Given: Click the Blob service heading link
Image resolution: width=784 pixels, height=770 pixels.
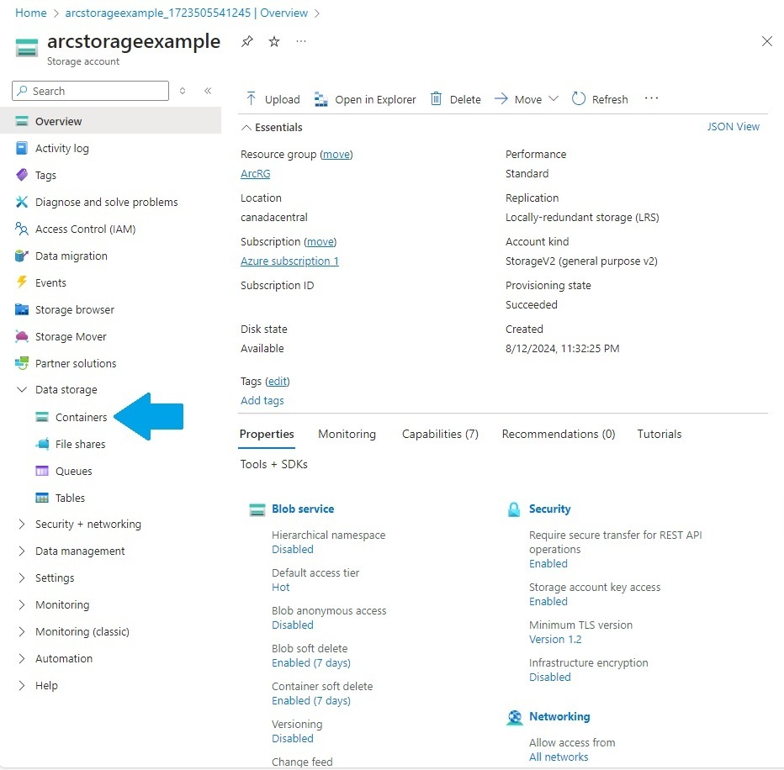Looking at the screenshot, I should (303, 509).
